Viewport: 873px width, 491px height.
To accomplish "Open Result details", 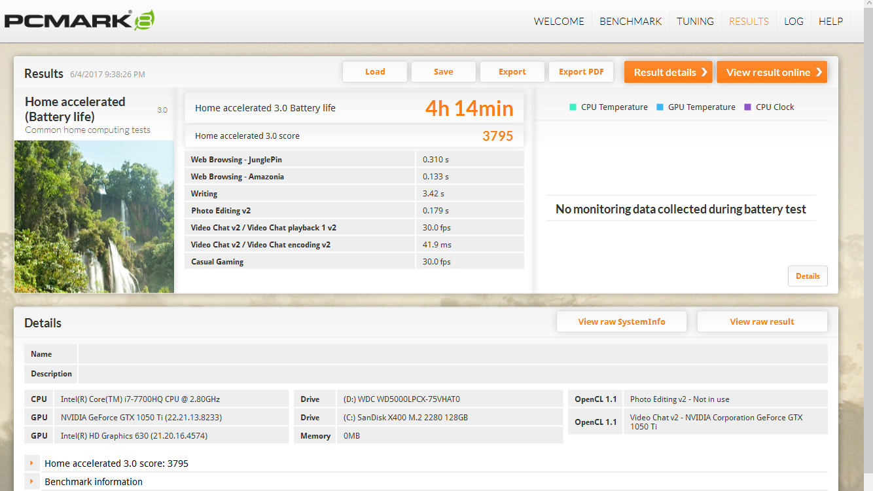I will coord(668,72).
